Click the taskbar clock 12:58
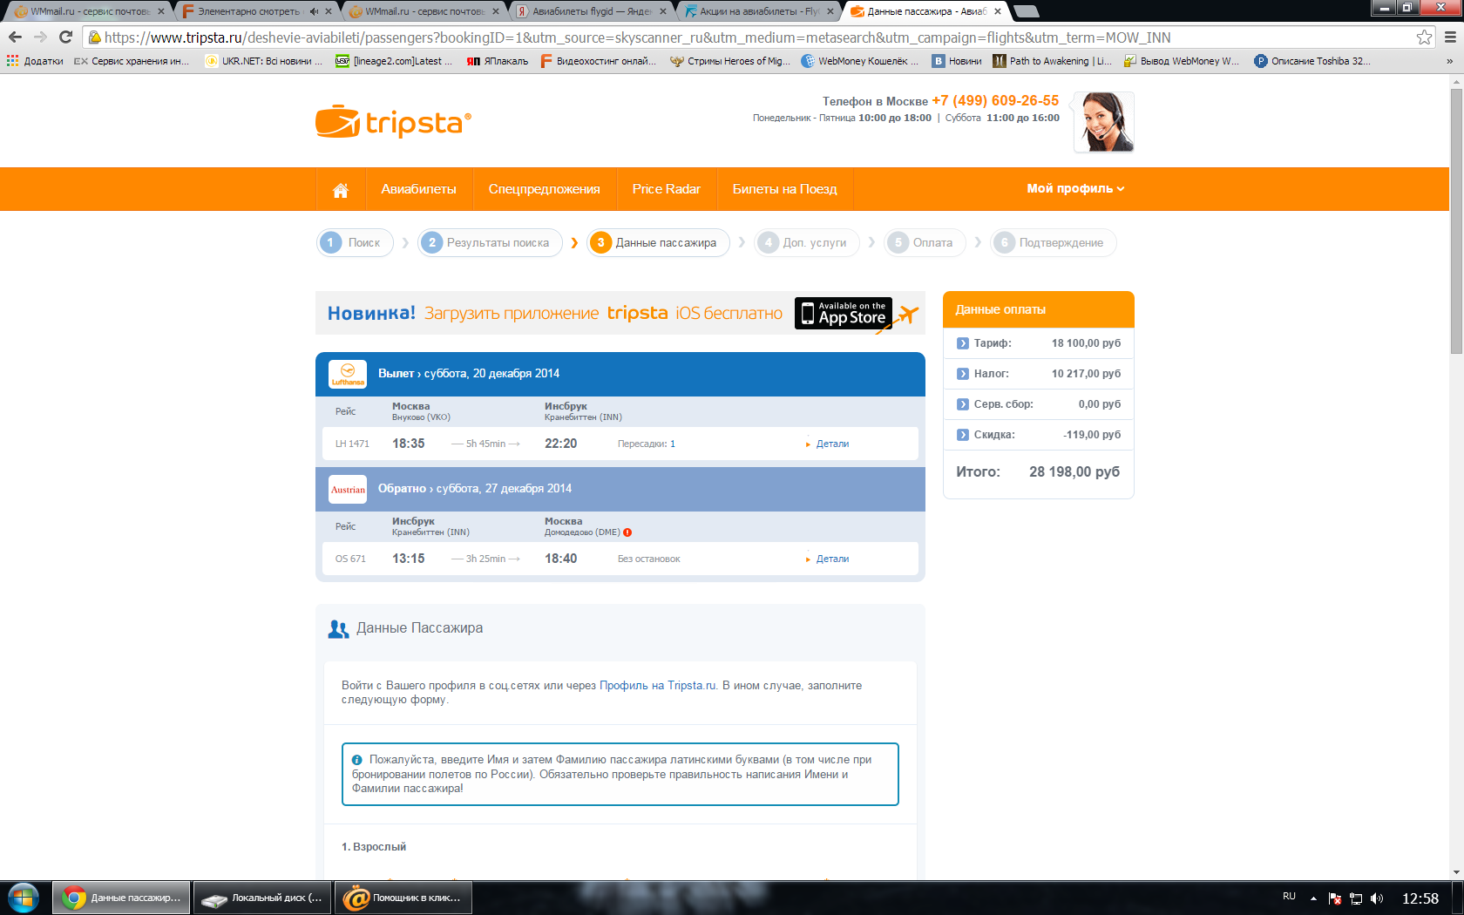Image resolution: width=1464 pixels, height=915 pixels. click(x=1420, y=898)
